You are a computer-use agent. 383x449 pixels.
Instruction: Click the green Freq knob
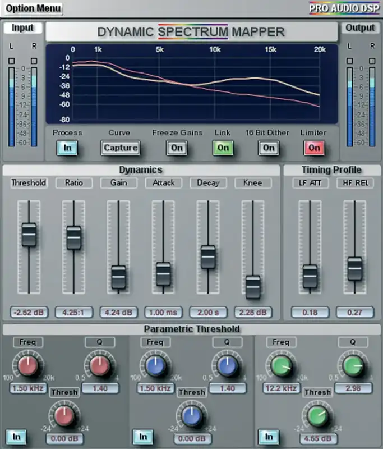(x=282, y=365)
